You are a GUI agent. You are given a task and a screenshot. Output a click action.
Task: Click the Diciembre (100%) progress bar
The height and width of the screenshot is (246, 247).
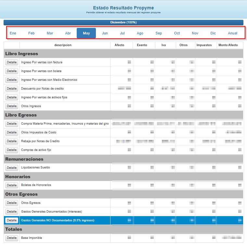(123, 22)
